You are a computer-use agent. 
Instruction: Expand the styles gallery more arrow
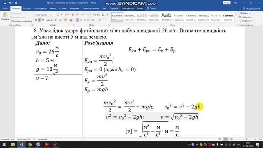(236, 21)
